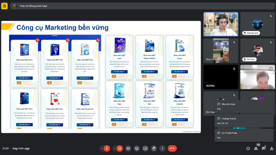Click the MKT Mail product box image
This screenshot has width=276, height=155.
pyautogui.click(x=149, y=91)
